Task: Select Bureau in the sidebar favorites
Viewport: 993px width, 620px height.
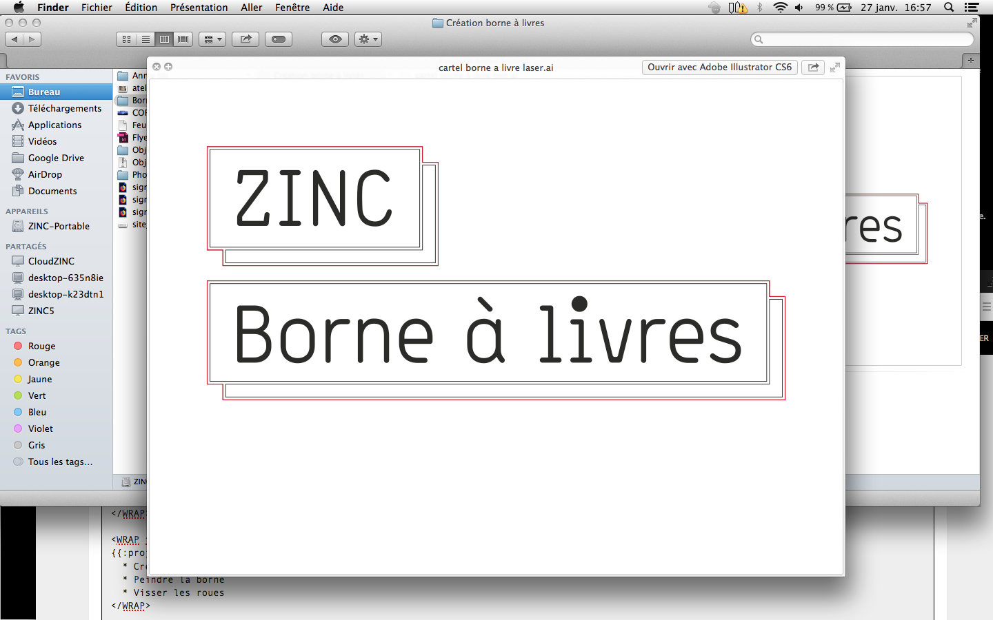Action: pos(56,92)
